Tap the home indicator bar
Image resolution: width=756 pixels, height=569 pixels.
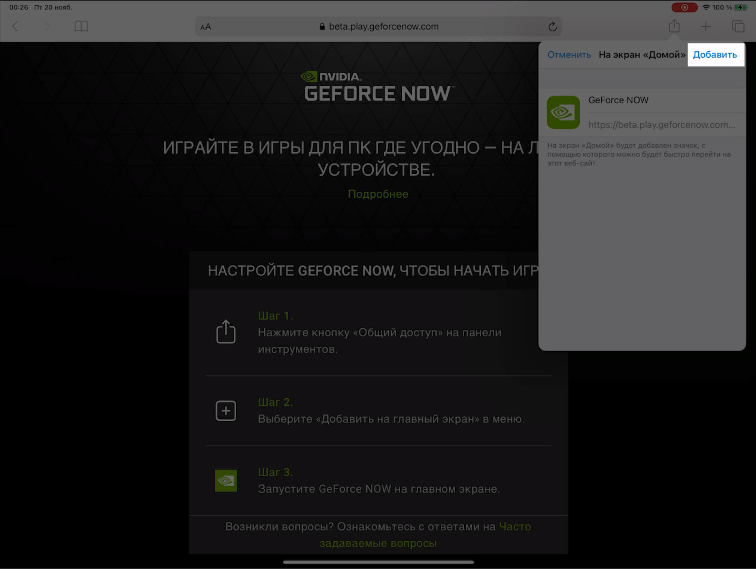pyautogui.click(x=378, y=562)
